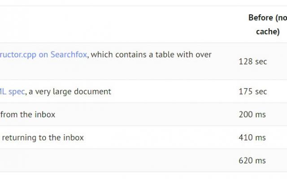Select the "200 ms" table cell
The width and height of the screenshot is (287, 179).
pos(252,115)
